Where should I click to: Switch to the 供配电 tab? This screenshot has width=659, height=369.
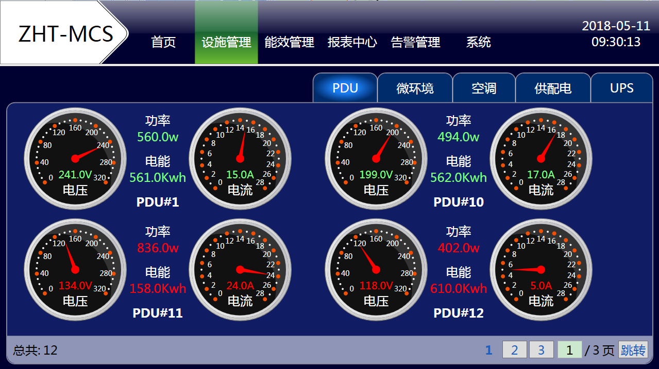coord(553,88)
